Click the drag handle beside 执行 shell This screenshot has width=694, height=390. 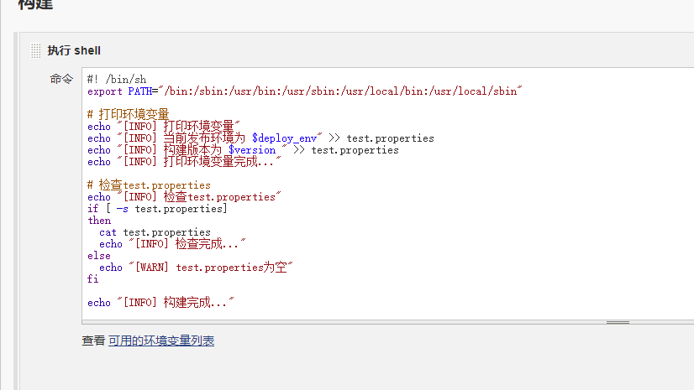pyautogui.click(x=35, y=50)
